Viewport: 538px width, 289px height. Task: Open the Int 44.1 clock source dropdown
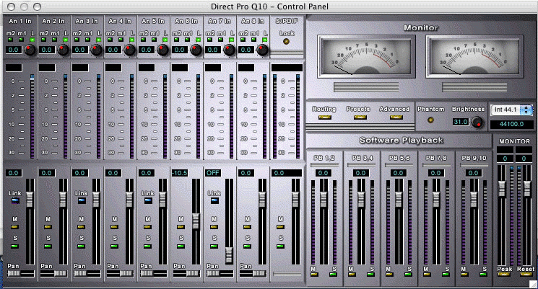512,110
